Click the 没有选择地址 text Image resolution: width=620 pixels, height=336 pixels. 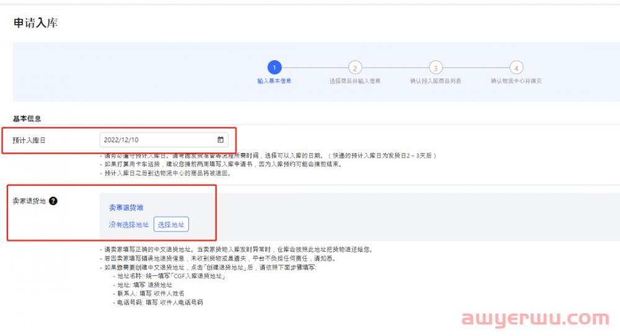point(129,224)
